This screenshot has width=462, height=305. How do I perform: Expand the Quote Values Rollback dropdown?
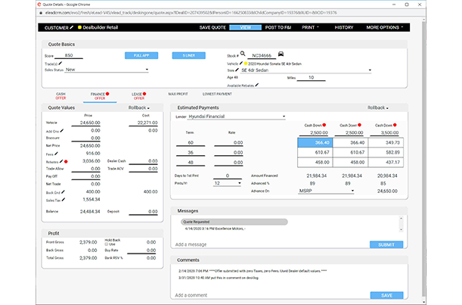(139, 107)
